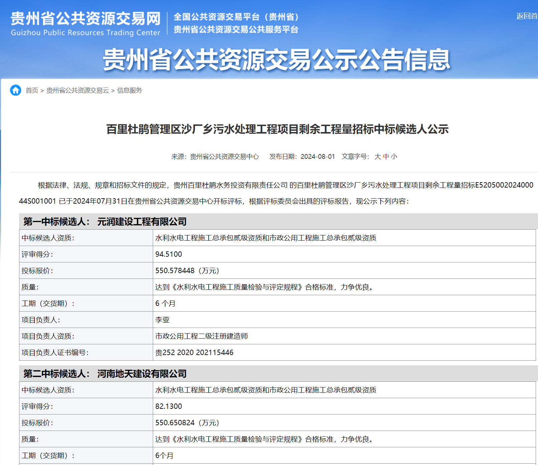Open the 贵州省公共资源交易云 breadcrumb link
This screenshot has width=538, height=465.
(78, 91)
